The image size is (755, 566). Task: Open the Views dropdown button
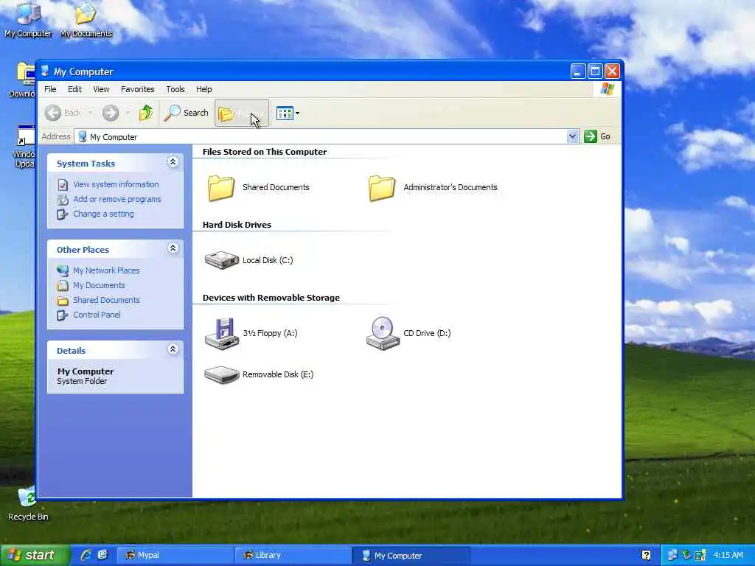[x=288, y=113]
